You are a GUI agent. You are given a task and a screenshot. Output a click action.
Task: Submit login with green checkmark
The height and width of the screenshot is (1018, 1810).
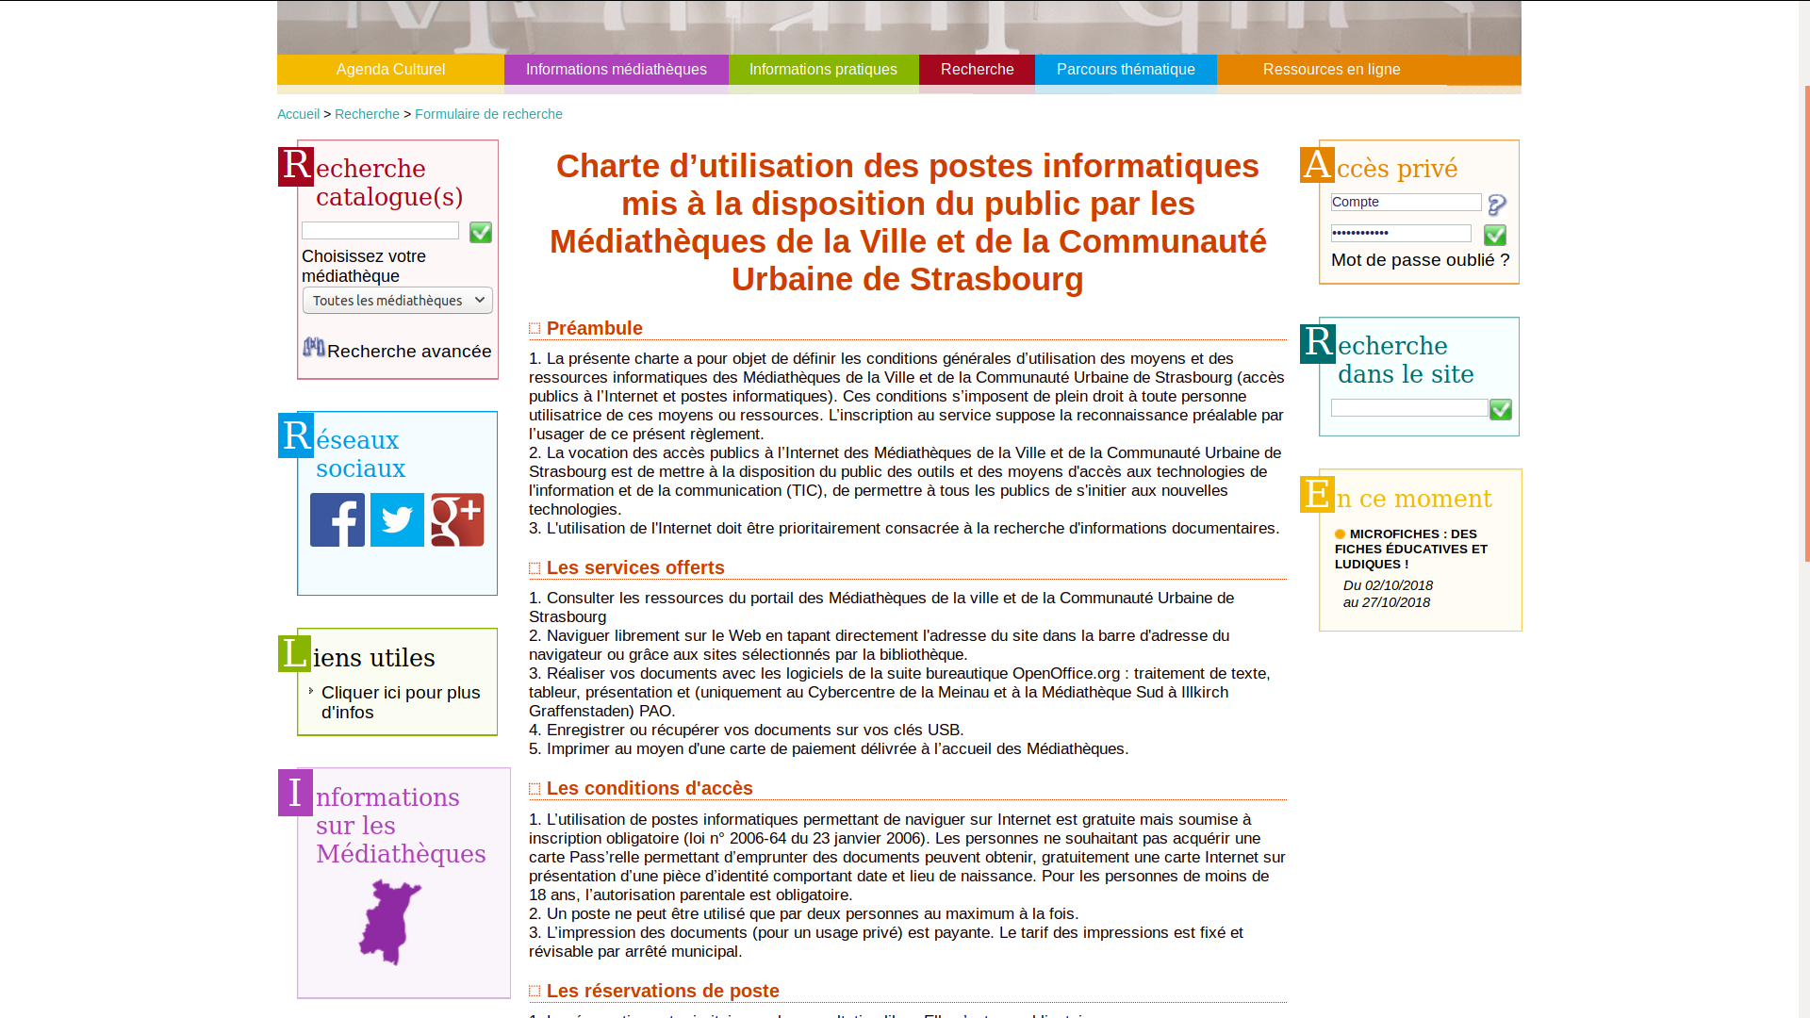tap(1495, 235)
